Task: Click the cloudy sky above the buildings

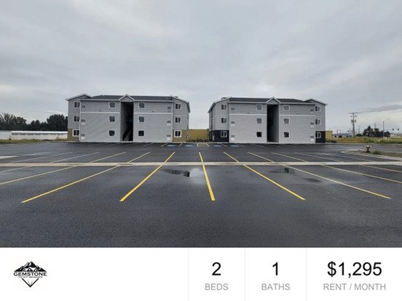Action: coord(201,46)
